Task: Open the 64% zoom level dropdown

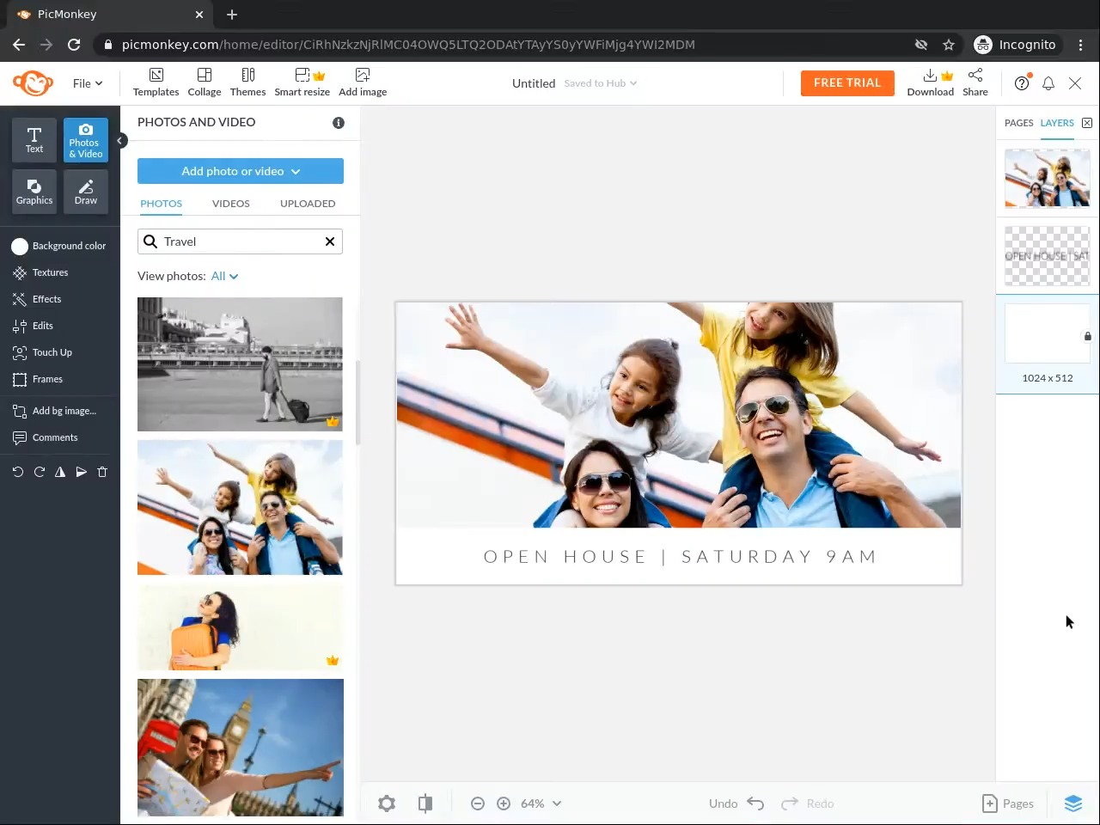Action: pyautogui.click(x=541, y=804)
